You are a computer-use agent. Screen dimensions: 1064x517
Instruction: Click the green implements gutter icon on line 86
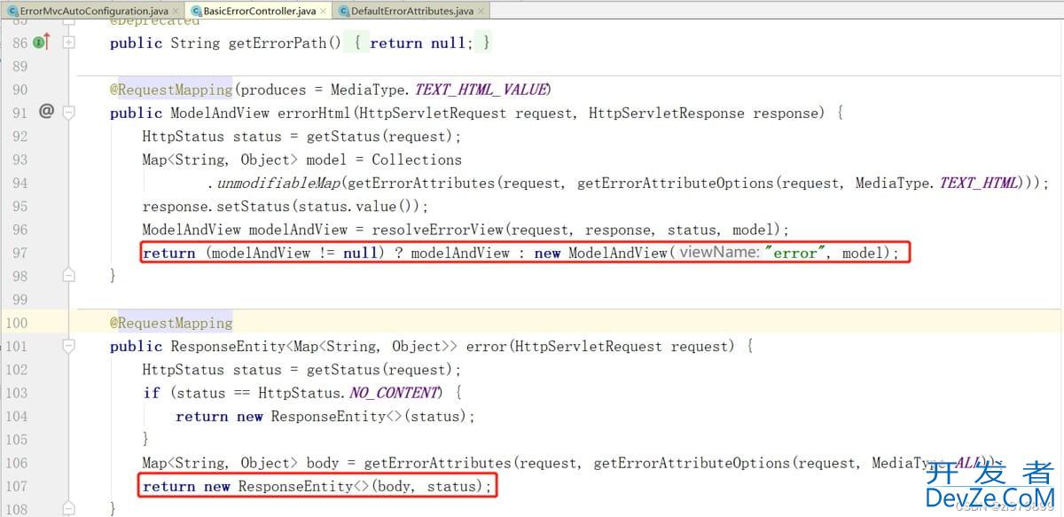tap(38, 42)
